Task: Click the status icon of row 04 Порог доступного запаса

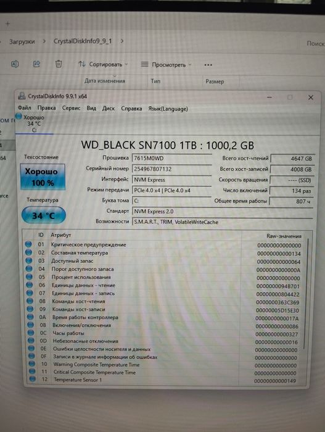Action: pos(29,268)
